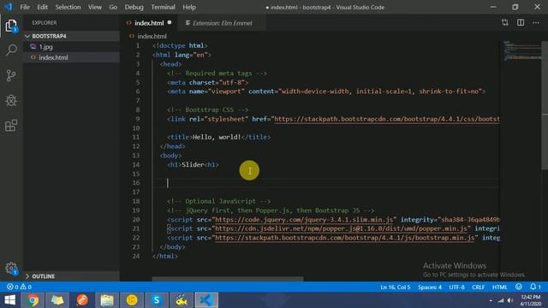The image size is (548, 308).
Task: Launch Chrome from the taskbar
Action: [x=33, y=300]
